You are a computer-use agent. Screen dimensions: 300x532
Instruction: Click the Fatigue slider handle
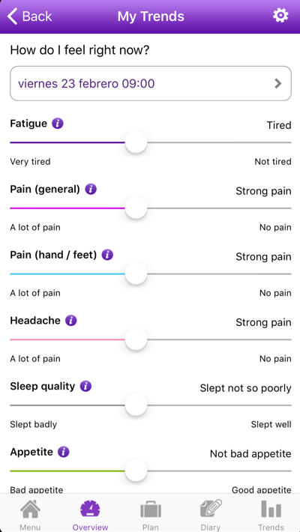136,142
